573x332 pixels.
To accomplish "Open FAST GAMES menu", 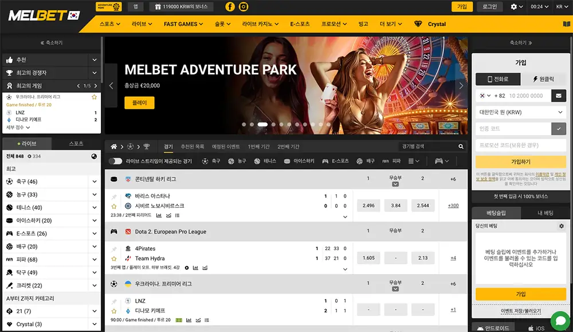I will coord(183,24).
